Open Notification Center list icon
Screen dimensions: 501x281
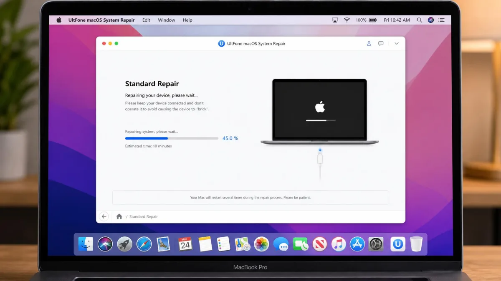point(442,20)
